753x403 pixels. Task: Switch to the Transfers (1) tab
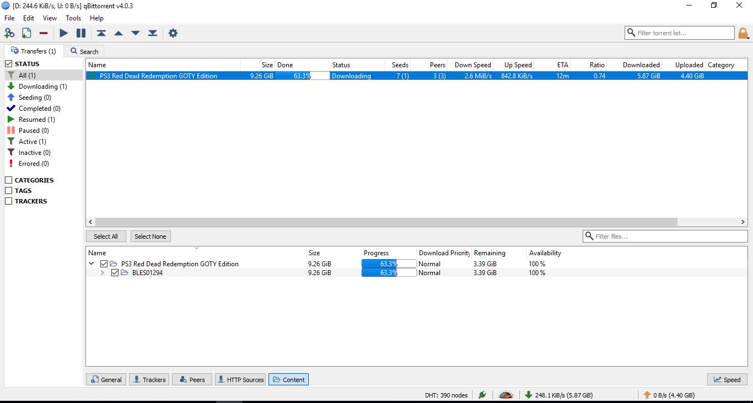pos(34,51)
